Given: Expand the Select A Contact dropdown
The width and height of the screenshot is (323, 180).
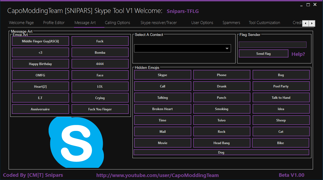Looking at the screenshot, I should [x=227, y=48].
